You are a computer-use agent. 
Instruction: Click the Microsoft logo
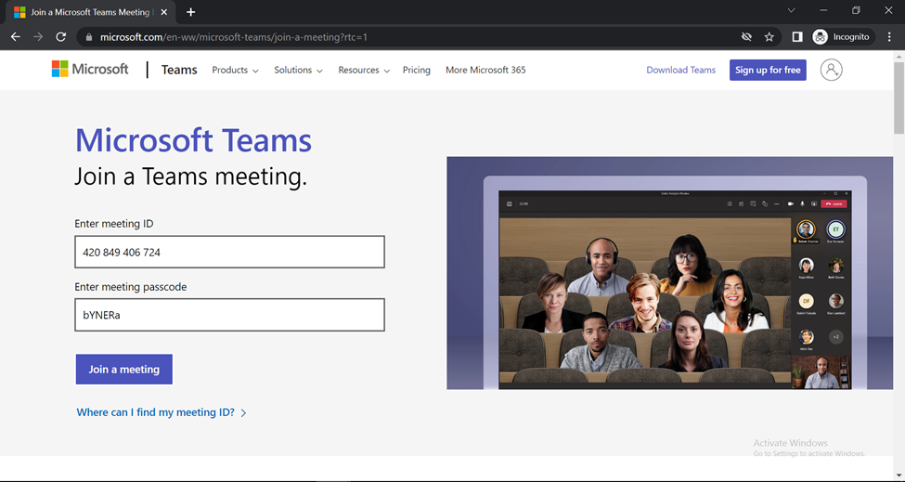(x=90, y=70)
